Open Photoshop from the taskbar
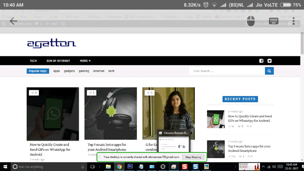Image resolution: width=304 pixels, height=171 pixels. tap(130, 167)
